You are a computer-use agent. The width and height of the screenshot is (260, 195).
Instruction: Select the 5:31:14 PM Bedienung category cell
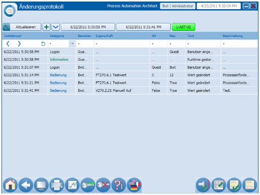58,75
